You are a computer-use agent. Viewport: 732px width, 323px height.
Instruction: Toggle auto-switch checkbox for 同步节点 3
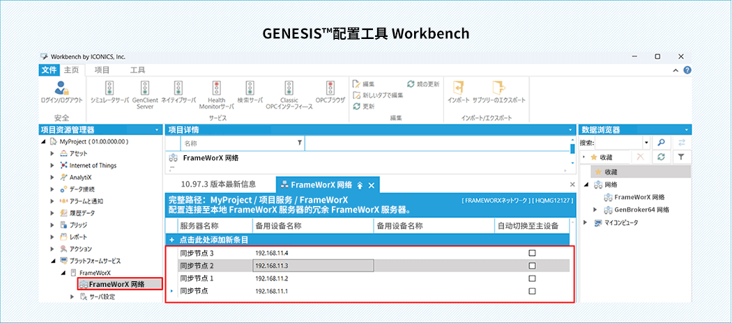tap(532, 253)
